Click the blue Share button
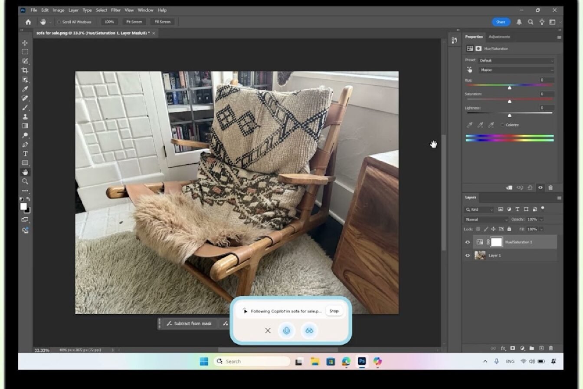Image resolution: width=583 pixels, height=389 pixels. (501, 22)
